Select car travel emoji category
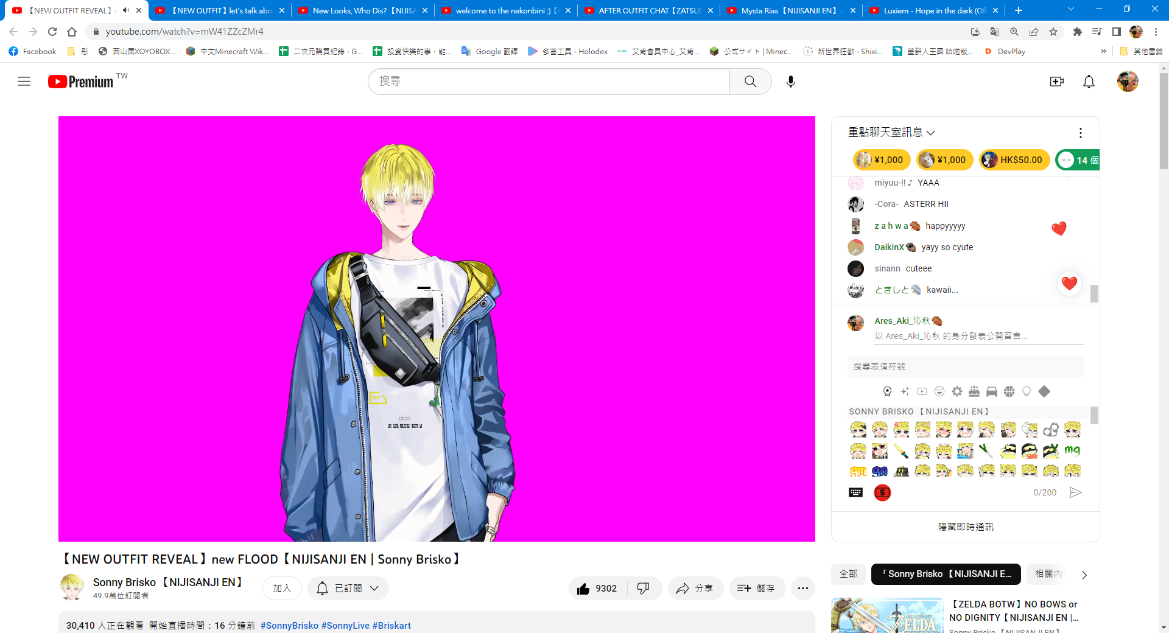The image size is (1169, 633). [992, 391]
